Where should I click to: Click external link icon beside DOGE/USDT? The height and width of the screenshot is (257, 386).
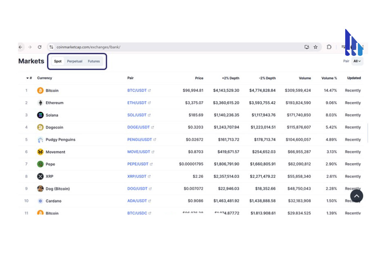(152, 127)
